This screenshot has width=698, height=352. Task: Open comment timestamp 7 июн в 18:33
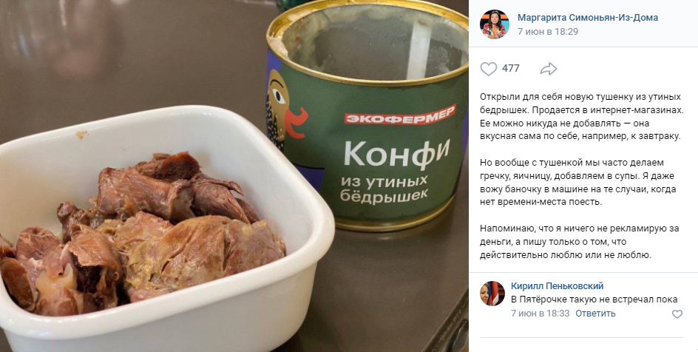tap(540, 314)
